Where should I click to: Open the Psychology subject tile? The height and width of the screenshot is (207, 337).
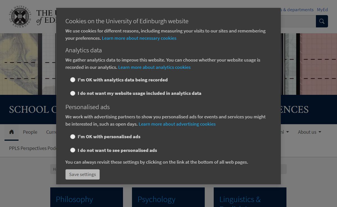point(156,199)
